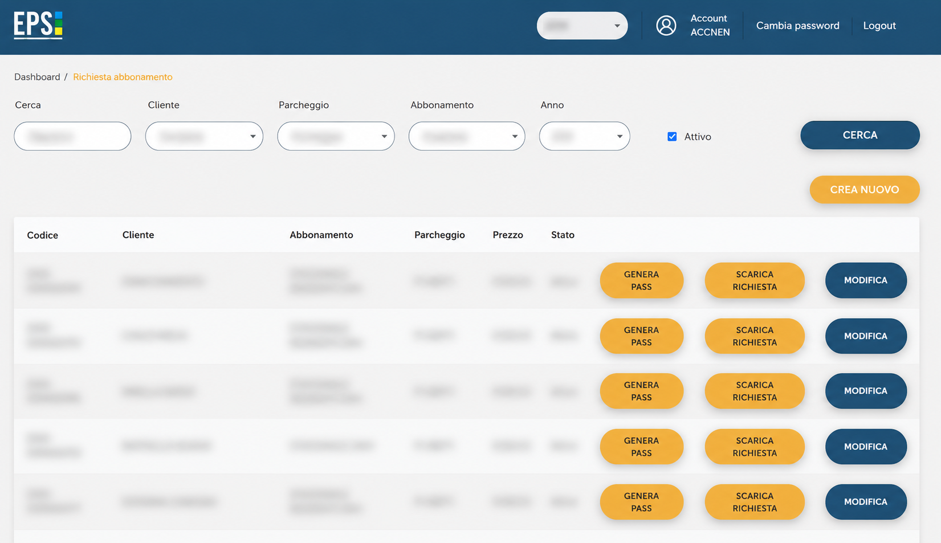Click Logout in the header
Image resolution: width=941 pixels, height=543 pixels.
pyautogui.click(x=879, y=26)
